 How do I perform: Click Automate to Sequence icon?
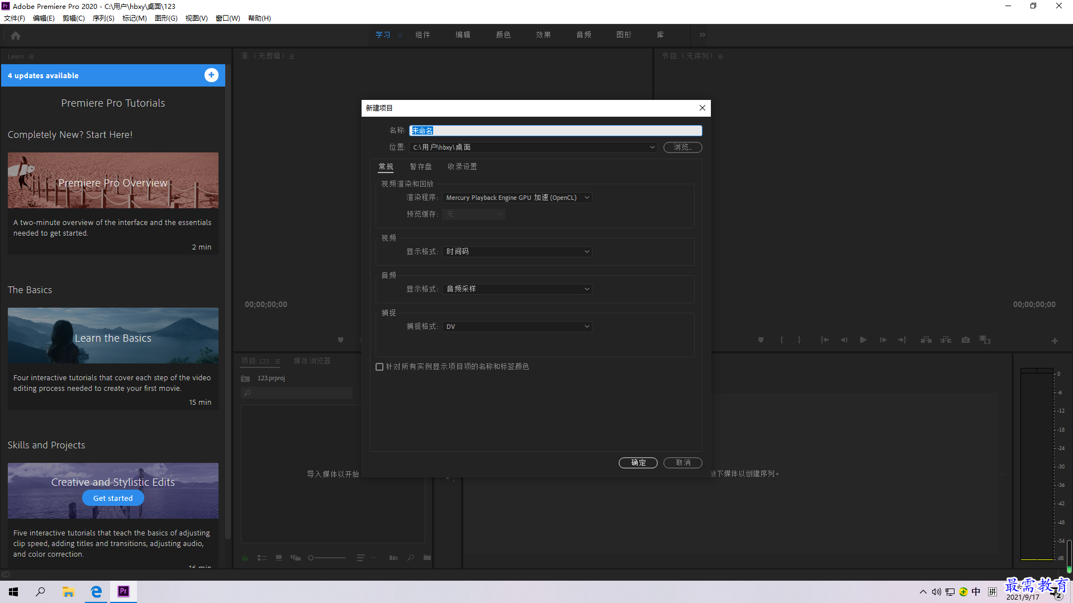click(393, 558)
